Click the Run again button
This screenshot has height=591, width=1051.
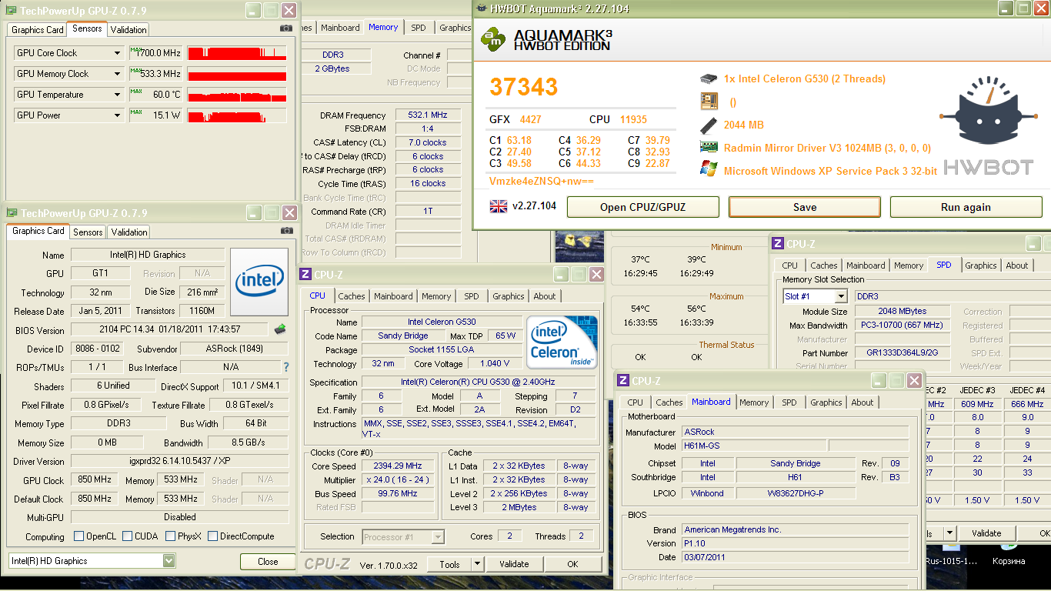(x=966, y=207)
